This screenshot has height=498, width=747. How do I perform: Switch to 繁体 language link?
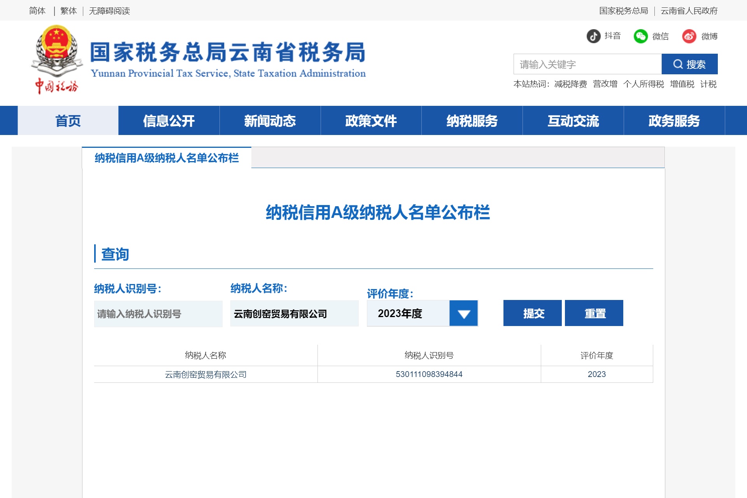(x=68, y=11)
